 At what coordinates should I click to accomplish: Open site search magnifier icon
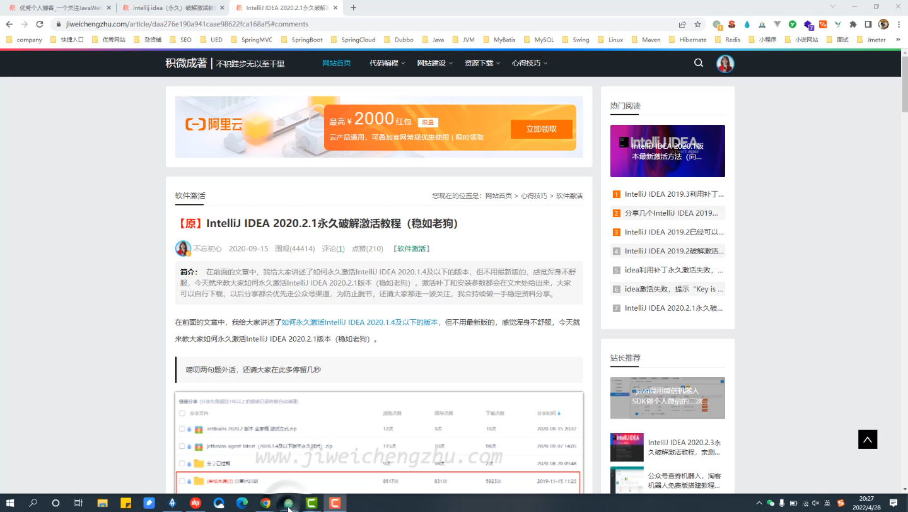[x=699, y=63]
